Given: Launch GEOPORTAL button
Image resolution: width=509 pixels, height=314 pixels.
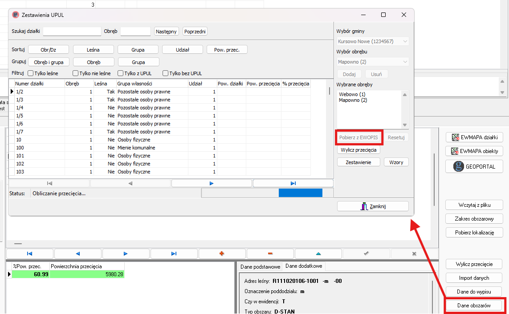Looking at the screenshot, I should click(x=474, y=166).
